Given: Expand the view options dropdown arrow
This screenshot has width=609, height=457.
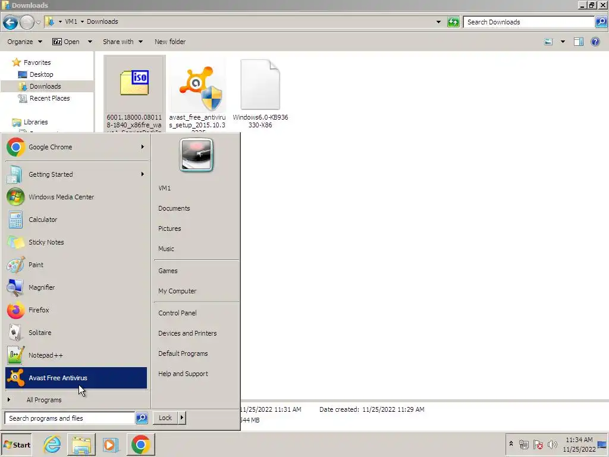Looking at the screenshot, I should [563, 42].
